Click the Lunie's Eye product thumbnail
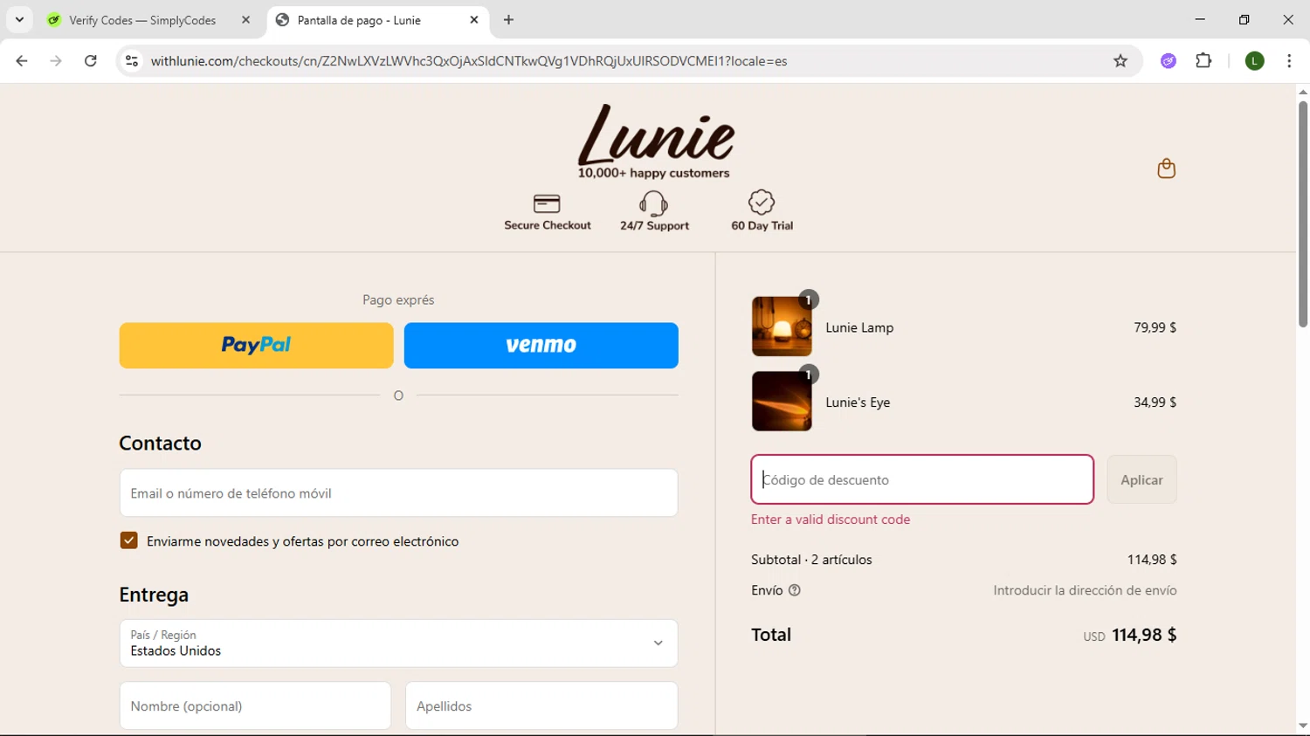1310x736 pixels. point(782,402)
